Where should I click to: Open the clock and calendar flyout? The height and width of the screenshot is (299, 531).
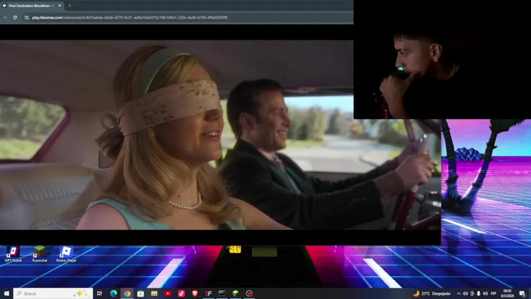pos(507,293)
